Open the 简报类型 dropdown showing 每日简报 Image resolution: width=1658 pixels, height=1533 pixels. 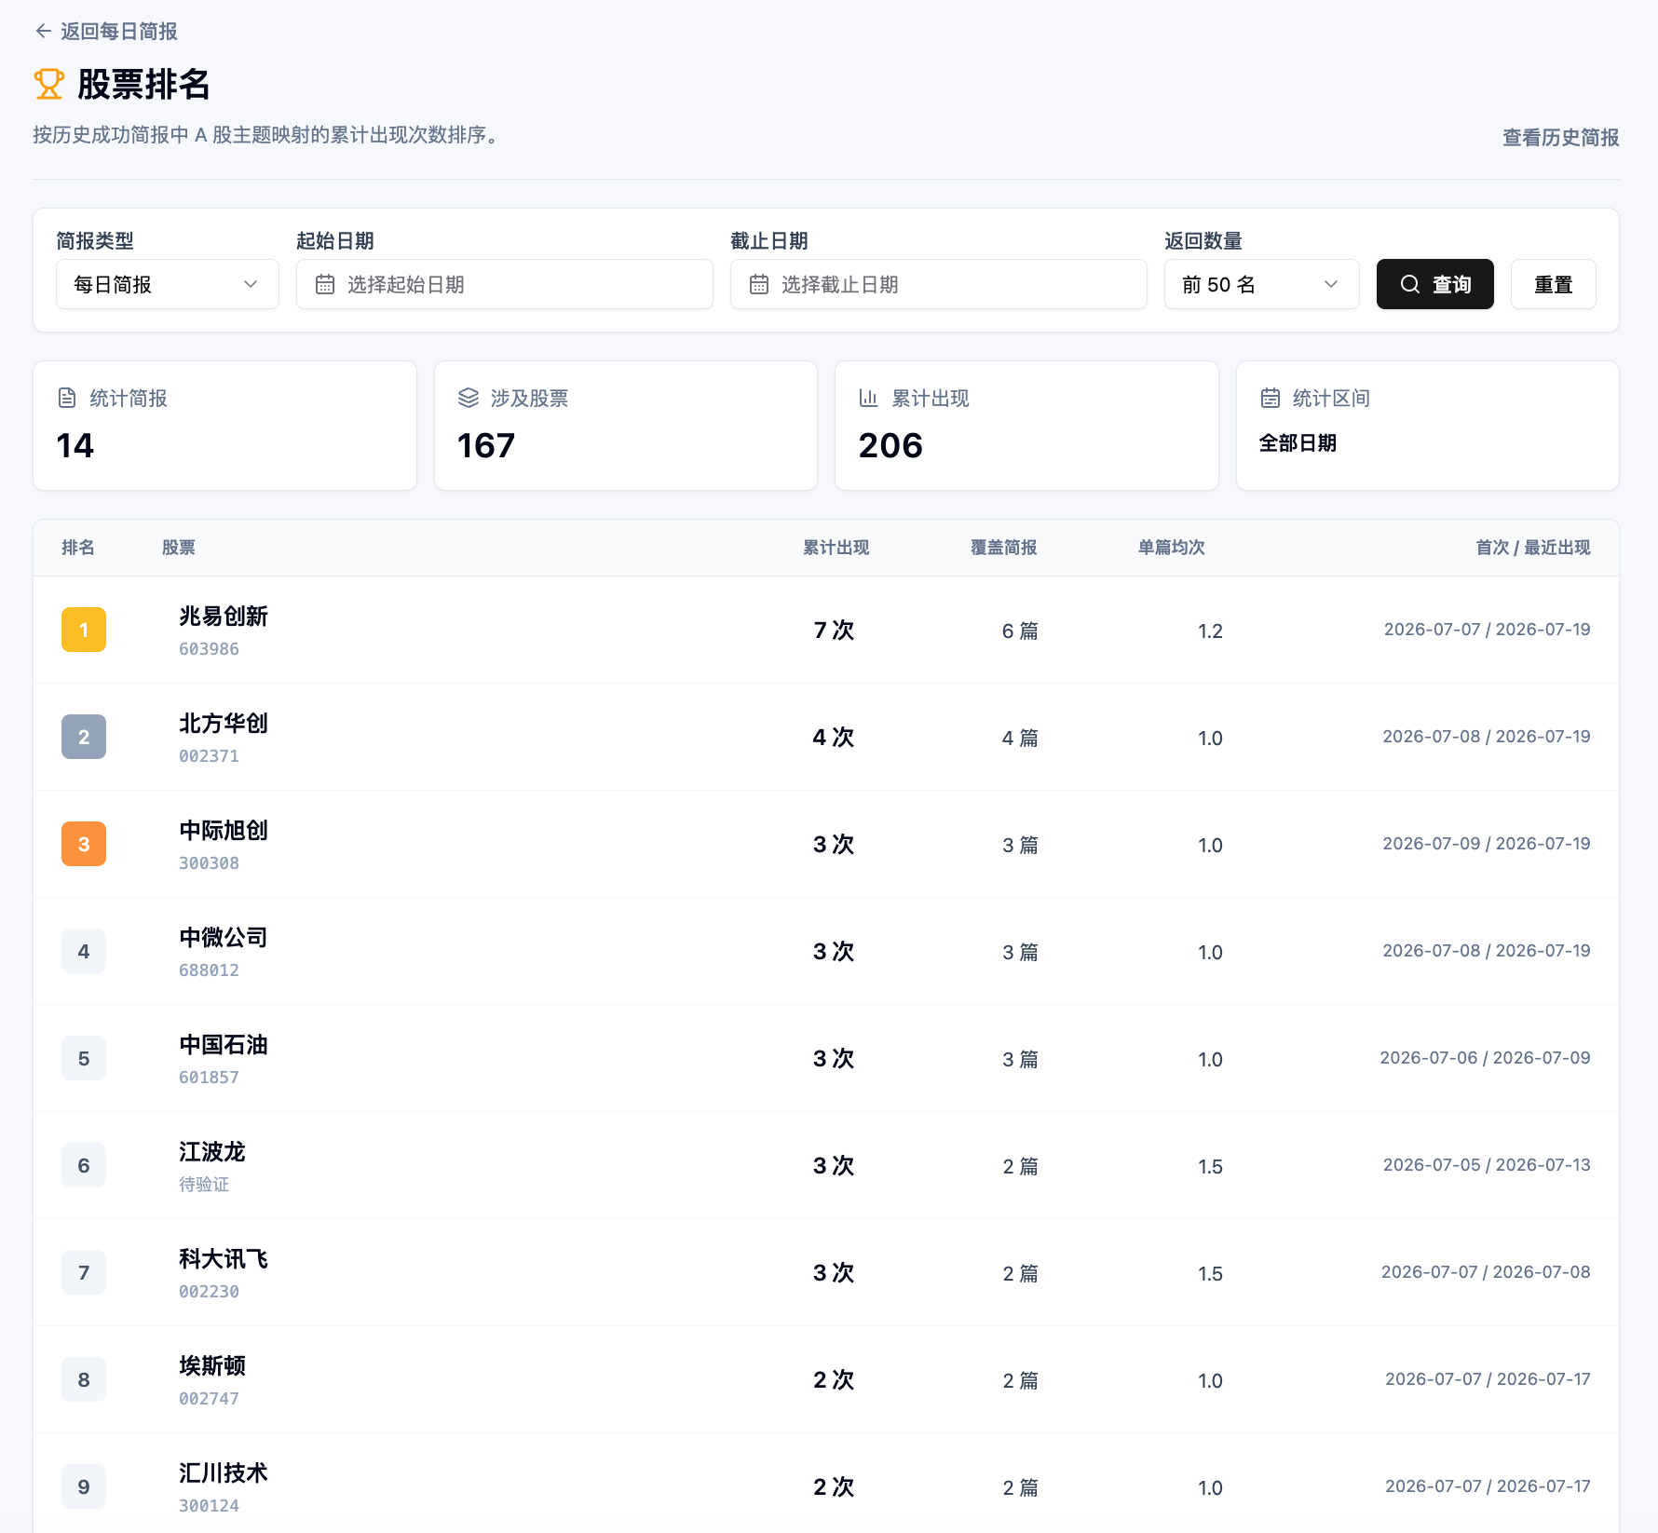168,284
